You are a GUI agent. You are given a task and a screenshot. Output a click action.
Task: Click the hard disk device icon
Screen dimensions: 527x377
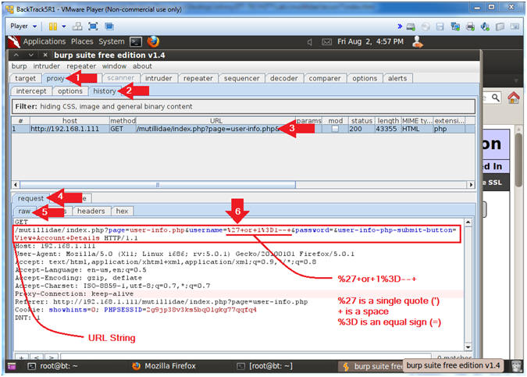[411, 27]
